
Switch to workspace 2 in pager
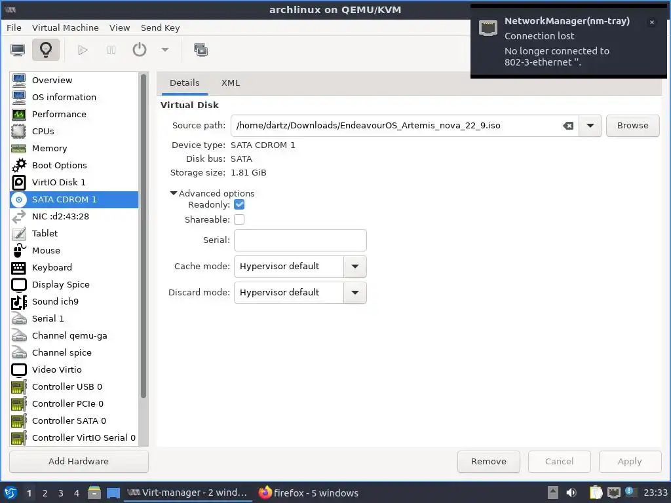pos(45,493)
